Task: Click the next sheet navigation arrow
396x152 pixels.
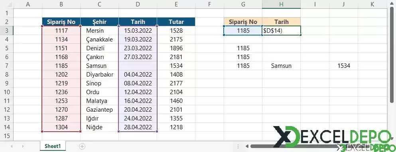Action: [23, 146]
